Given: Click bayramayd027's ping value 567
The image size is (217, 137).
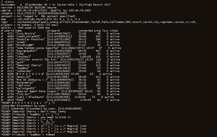Looking at the screenshot, I should (98, 51).
